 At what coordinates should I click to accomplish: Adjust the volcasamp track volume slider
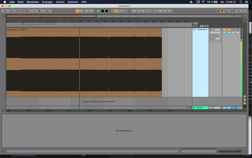coord(227,33)
